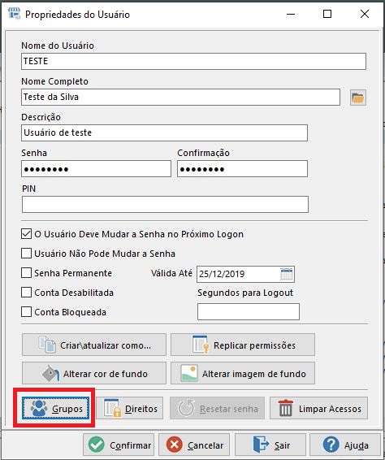Screen dimensions: 385x460
Task: Open calendar picker in Válida Até field
Action: pyautogui.click(x=287, y=275)
